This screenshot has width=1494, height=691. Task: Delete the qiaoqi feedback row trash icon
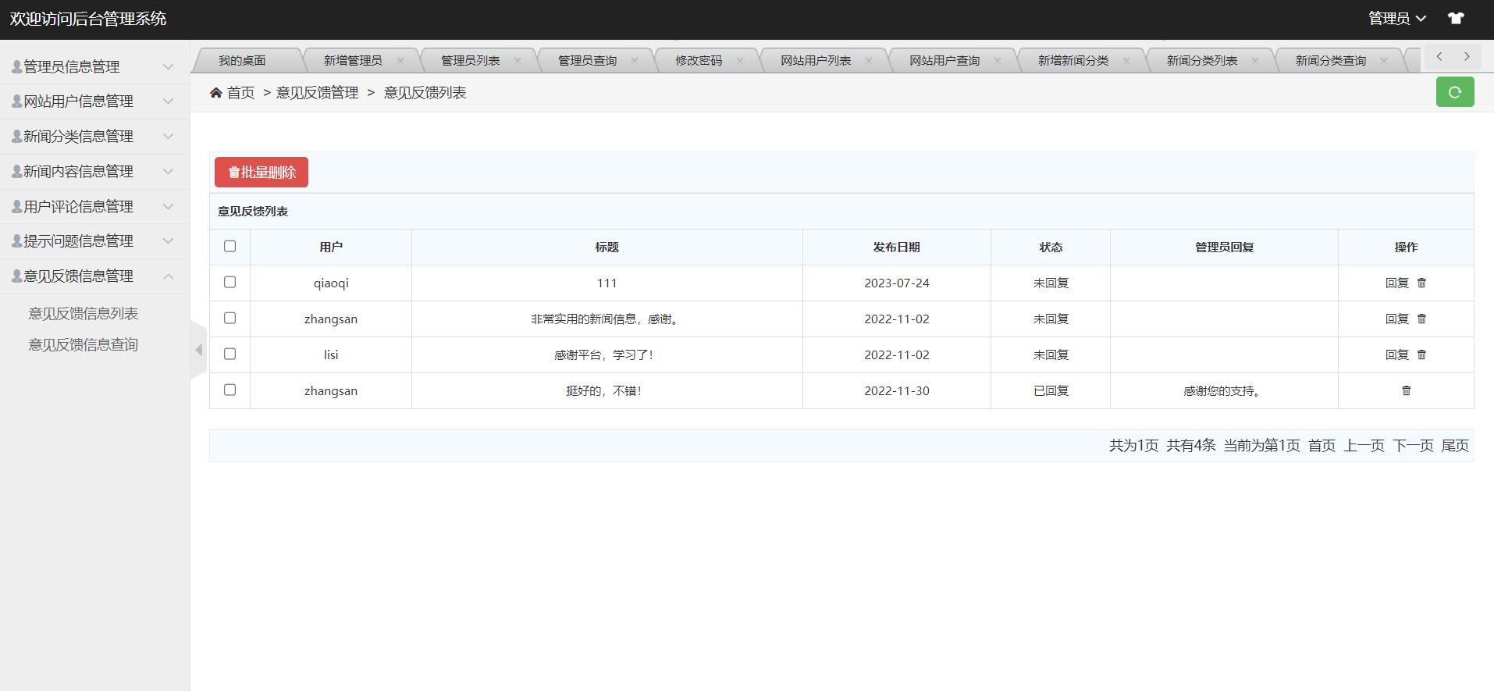pyautogui.click(x=1421, y=283)
